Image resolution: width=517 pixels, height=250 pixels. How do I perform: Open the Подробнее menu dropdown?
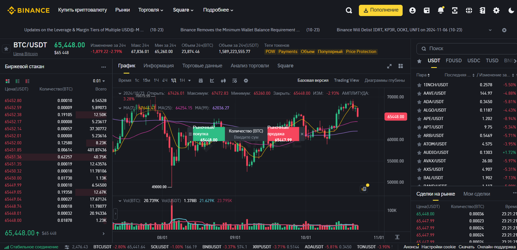point(218,10)
